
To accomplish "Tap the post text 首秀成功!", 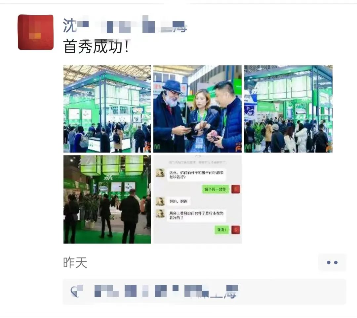I will point(97,47).
